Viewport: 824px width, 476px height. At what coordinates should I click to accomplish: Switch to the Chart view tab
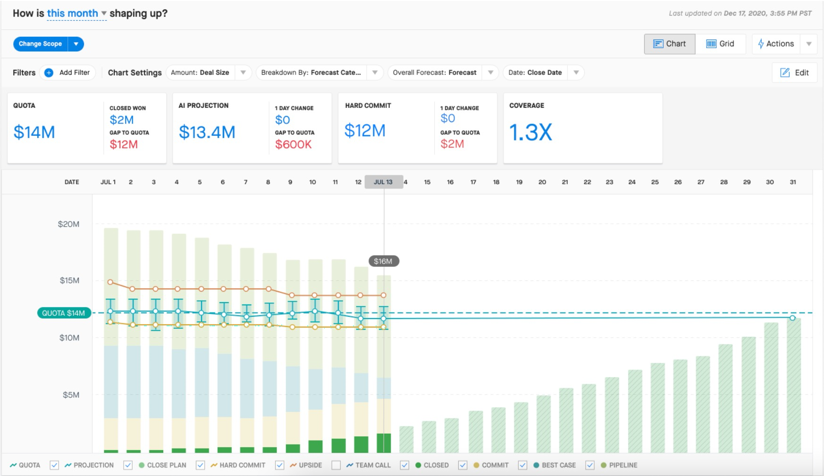(669, 44)
